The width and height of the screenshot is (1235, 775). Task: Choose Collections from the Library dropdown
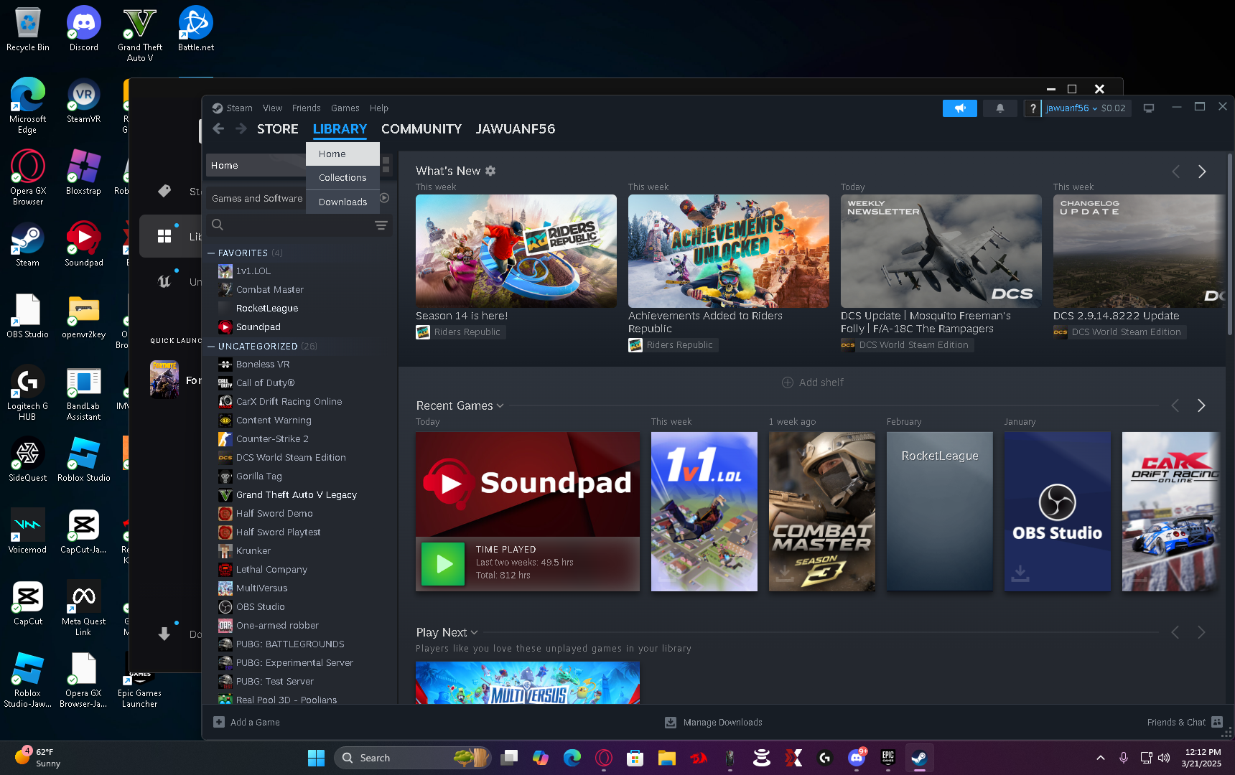coord(342,178)
